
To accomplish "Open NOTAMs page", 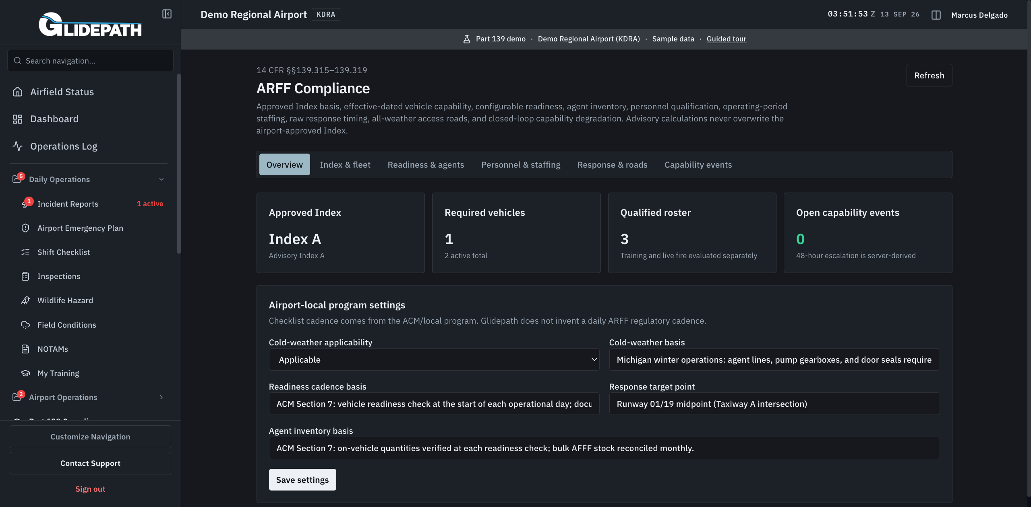I will pyautogui.click(x=92, y=349).
